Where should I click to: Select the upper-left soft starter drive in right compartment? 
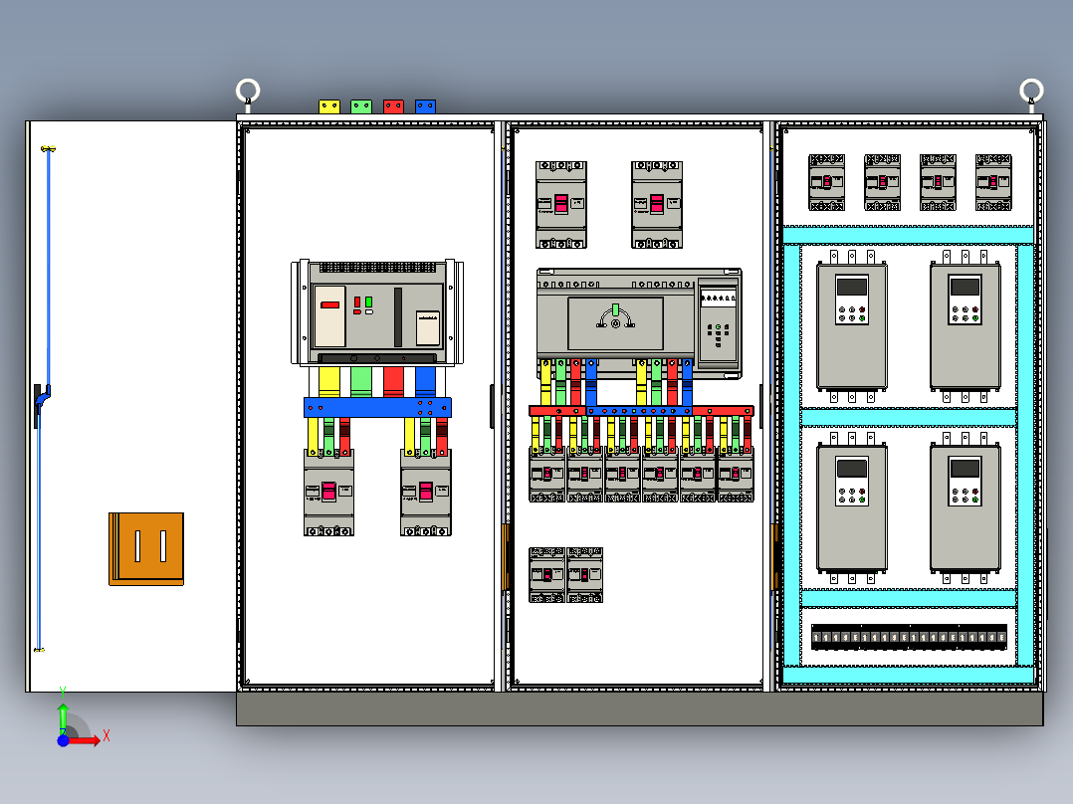pos(852,326)
